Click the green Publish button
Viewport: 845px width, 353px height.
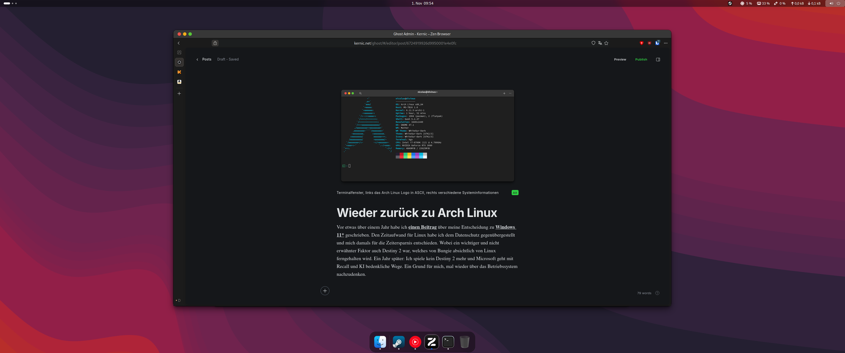tap(641, 59)
